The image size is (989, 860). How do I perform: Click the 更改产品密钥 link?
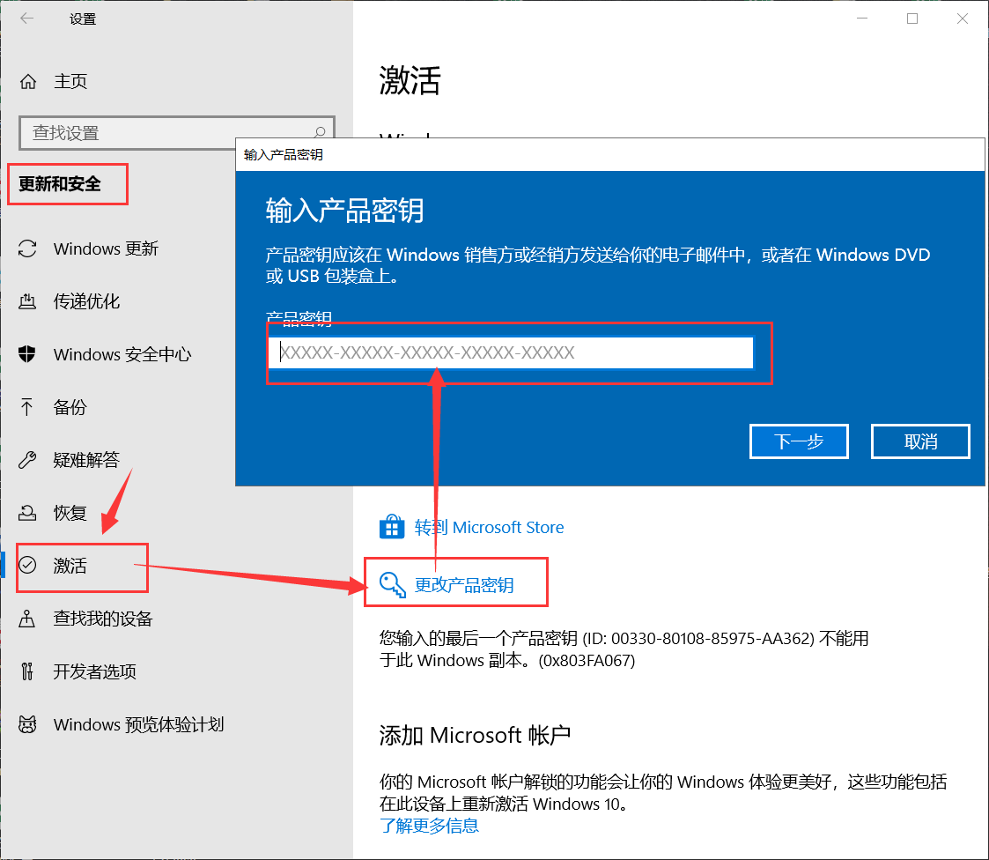[464, 585]
